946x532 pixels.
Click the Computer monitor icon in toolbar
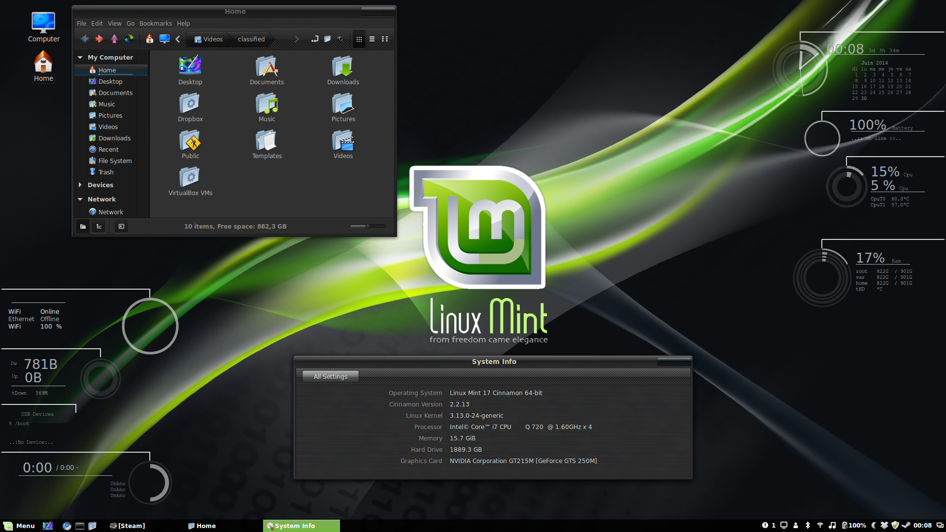pos(165,39)
